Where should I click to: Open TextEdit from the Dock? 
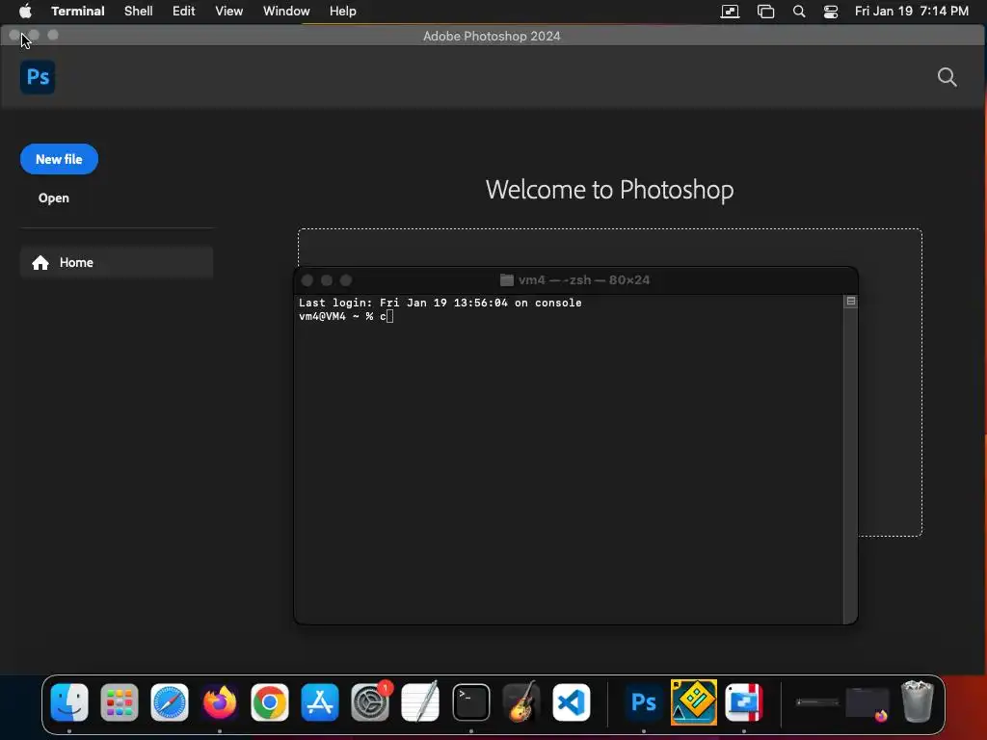click(x=420, y=702)
